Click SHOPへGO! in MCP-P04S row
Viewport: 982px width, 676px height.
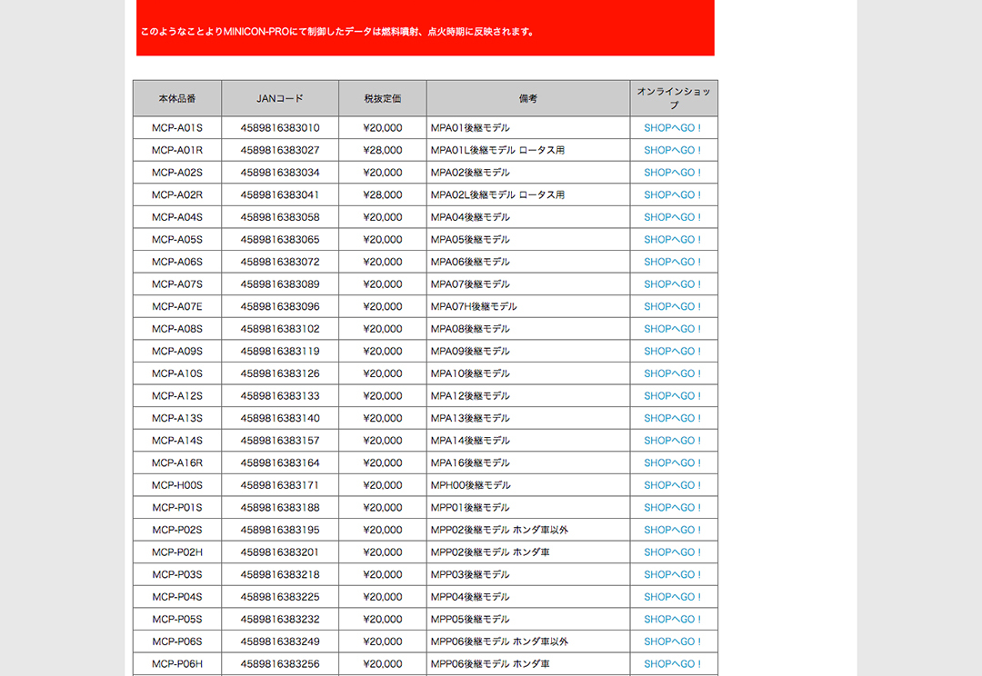pos(673,597)
